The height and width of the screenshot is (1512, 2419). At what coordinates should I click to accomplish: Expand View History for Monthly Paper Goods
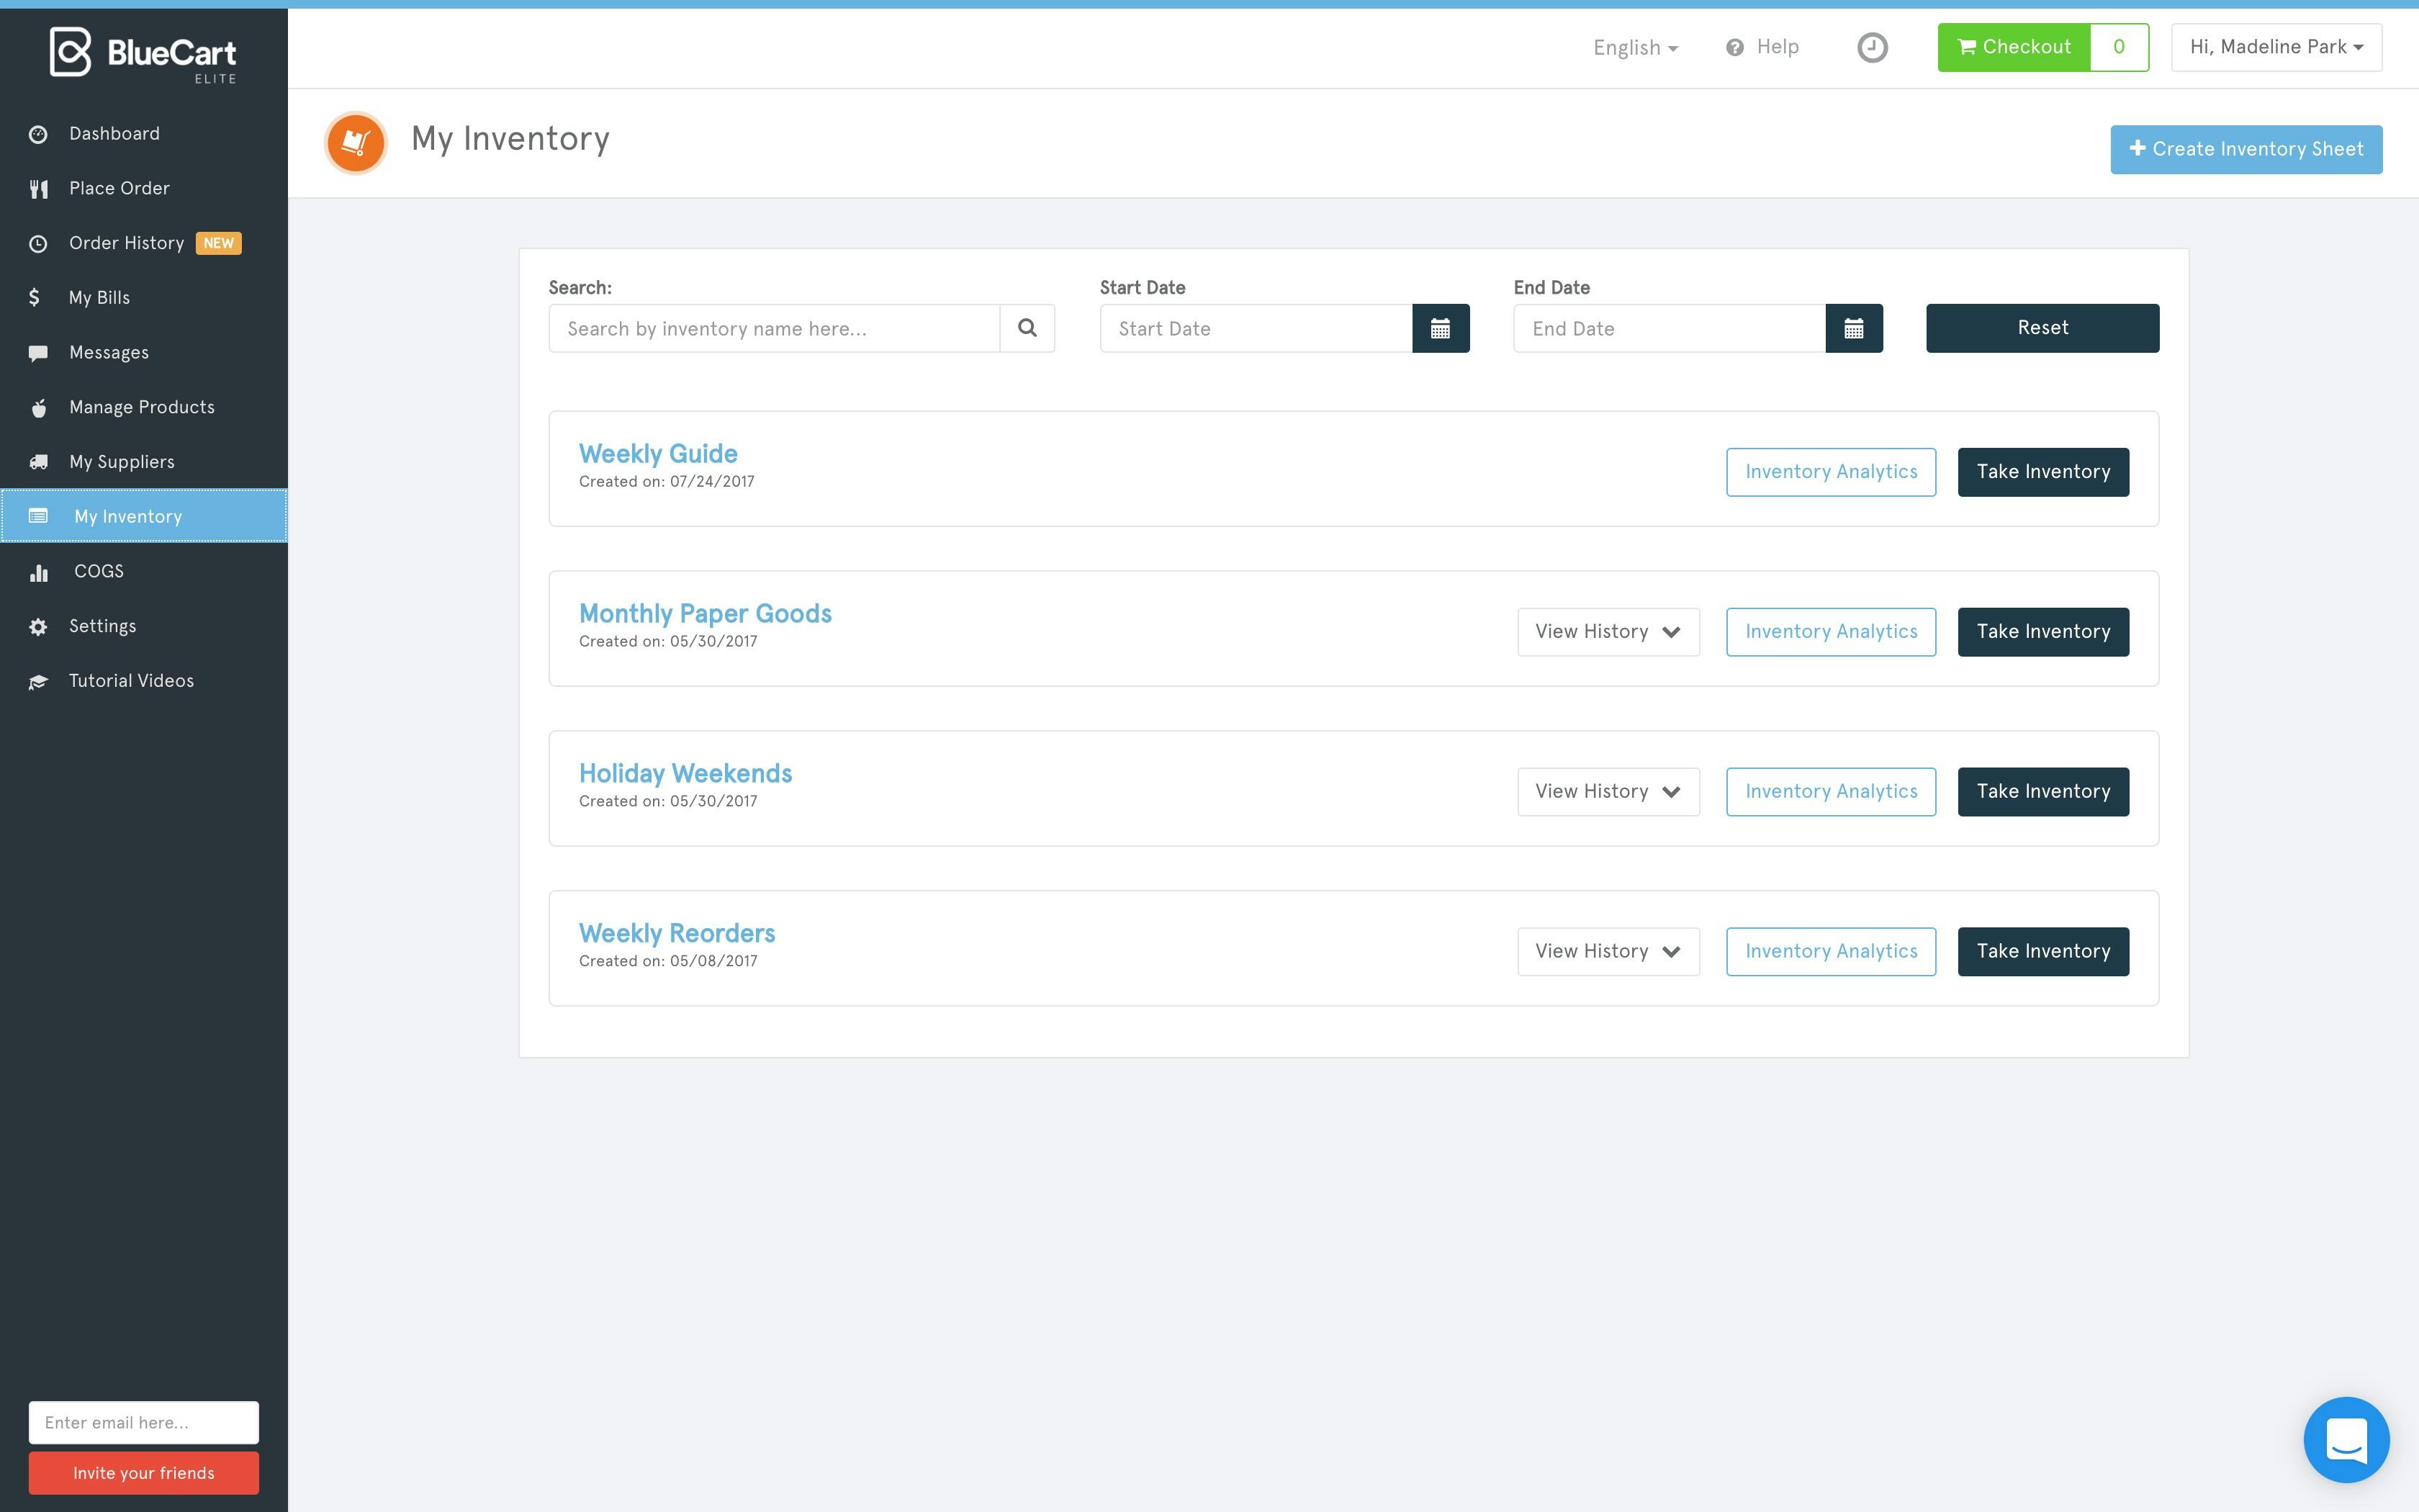pyautogui.click(x=1608, y=631)
